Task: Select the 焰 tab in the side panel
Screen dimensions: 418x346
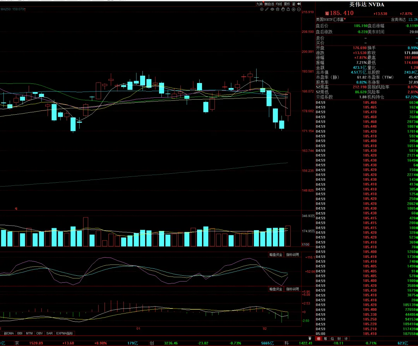Action: 332,339
